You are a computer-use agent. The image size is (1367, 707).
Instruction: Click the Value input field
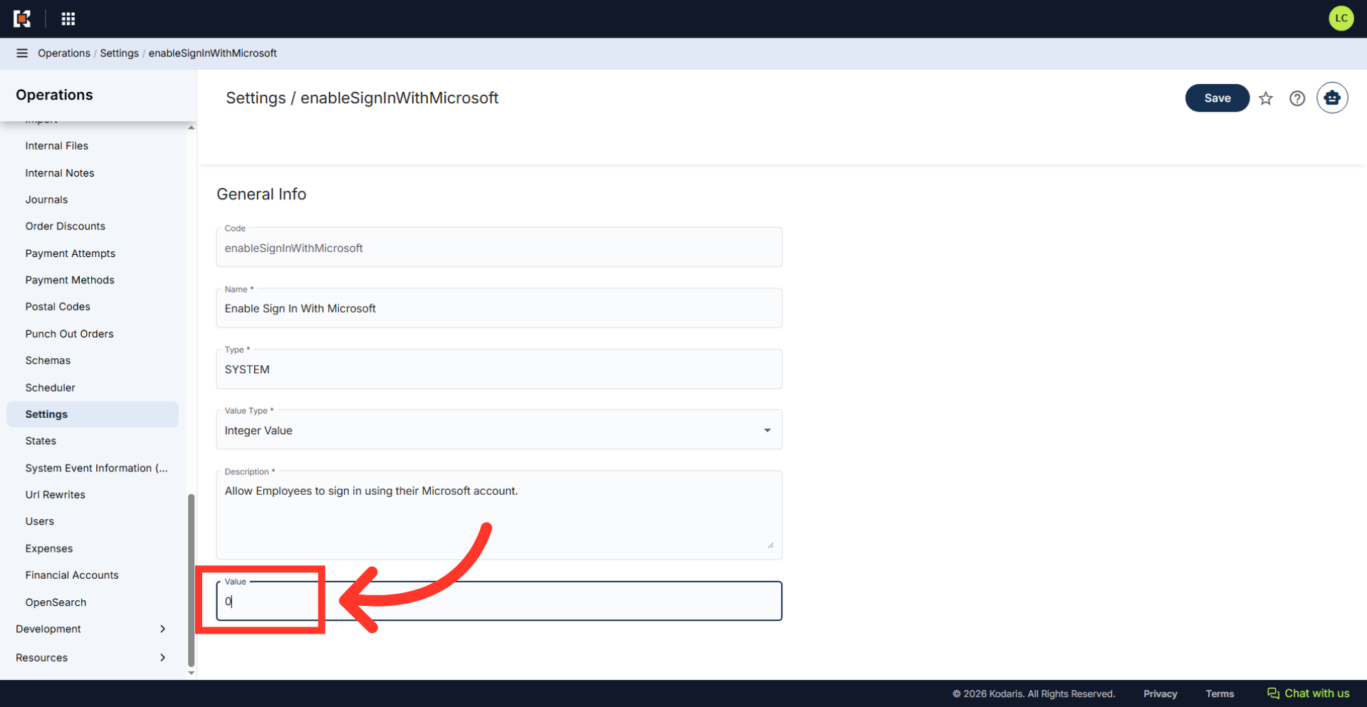pos(499,602)
